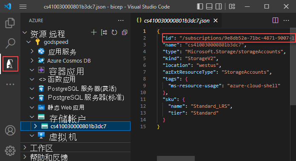Click the 函数应用 angle-bracket icon
296x161 pixels.
(42, 80)
